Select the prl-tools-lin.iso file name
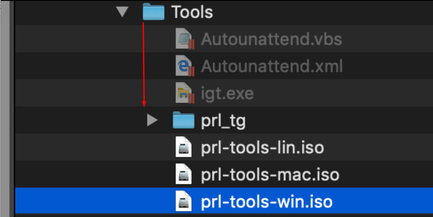This screenshot has height=217, width=433. [x=262, y=148]
